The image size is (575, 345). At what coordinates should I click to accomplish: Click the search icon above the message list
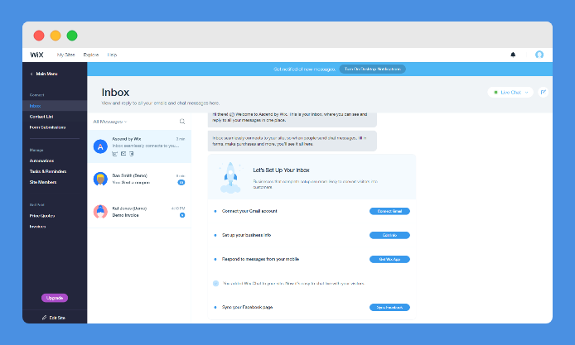(182, 122)
